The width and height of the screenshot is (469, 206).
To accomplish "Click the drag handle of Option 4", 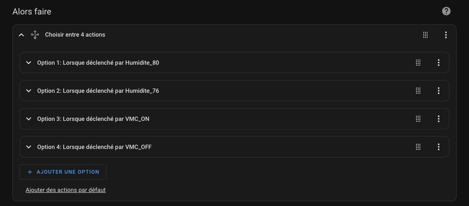I will [x=418, y=147].
